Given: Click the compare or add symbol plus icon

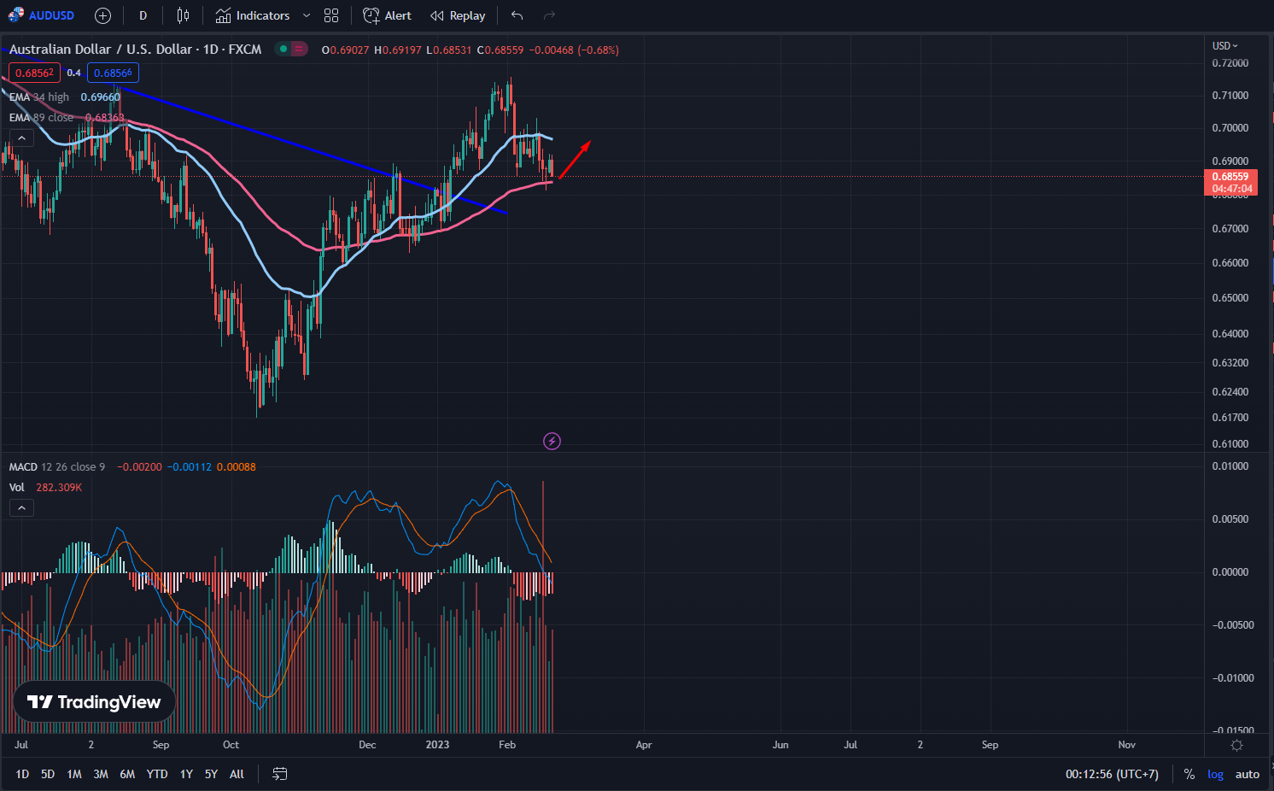Looking at the screenshot, I should coord(102,15).
